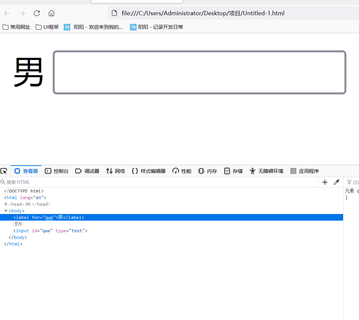Reload the page
This screenshot has height=320, width=359.
click(36, 13)
